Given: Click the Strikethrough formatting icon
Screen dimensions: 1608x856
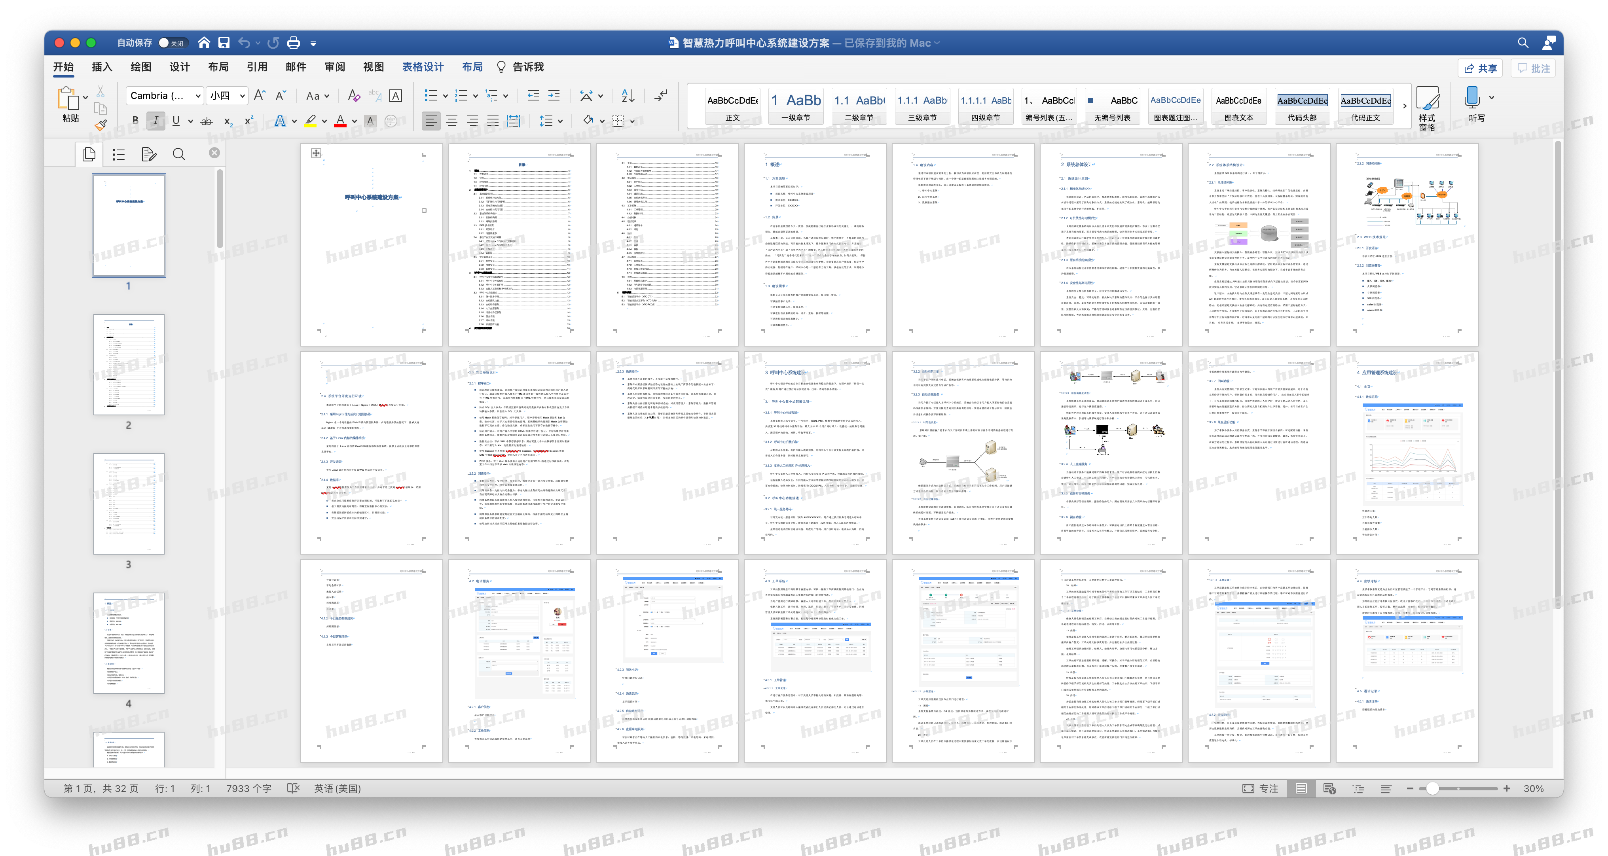Looking at the screenshot, I should [206, 121].
